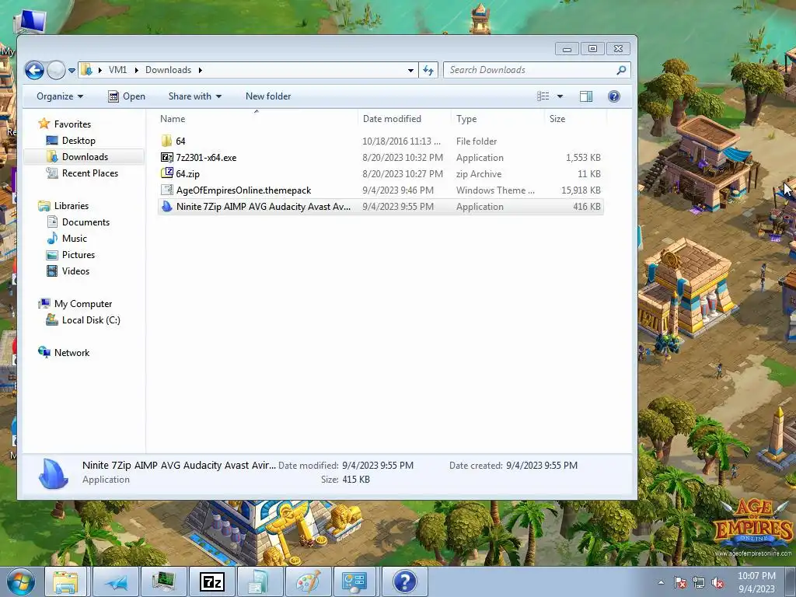Open Network in the navigation pane
This screenshot has height=597, width=796.
72,352
